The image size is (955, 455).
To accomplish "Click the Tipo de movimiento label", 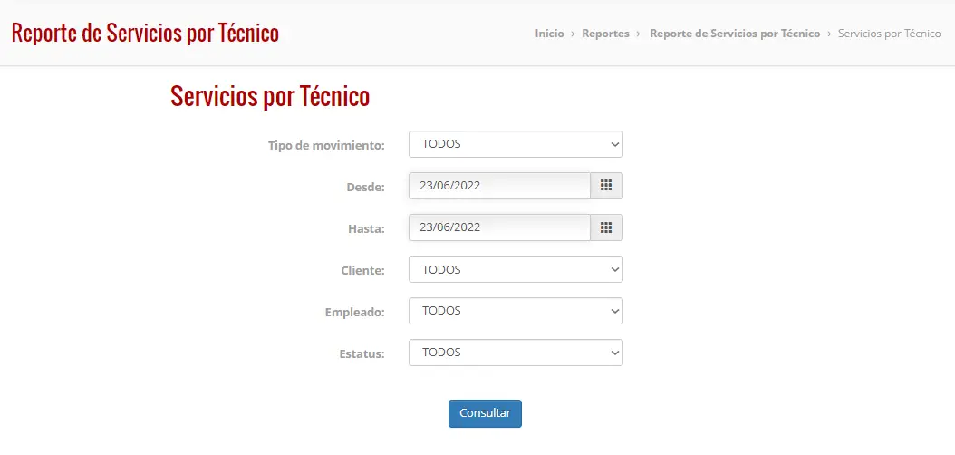I will coord(326,146).
